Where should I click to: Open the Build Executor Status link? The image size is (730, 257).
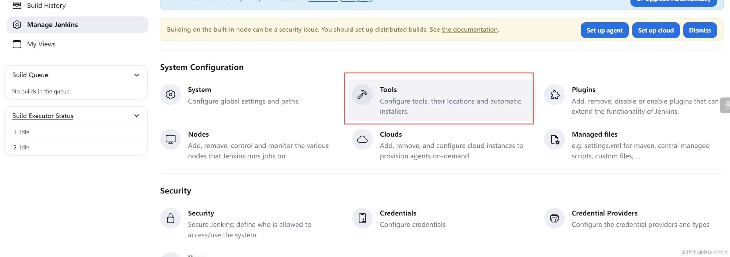pos(43,116)
